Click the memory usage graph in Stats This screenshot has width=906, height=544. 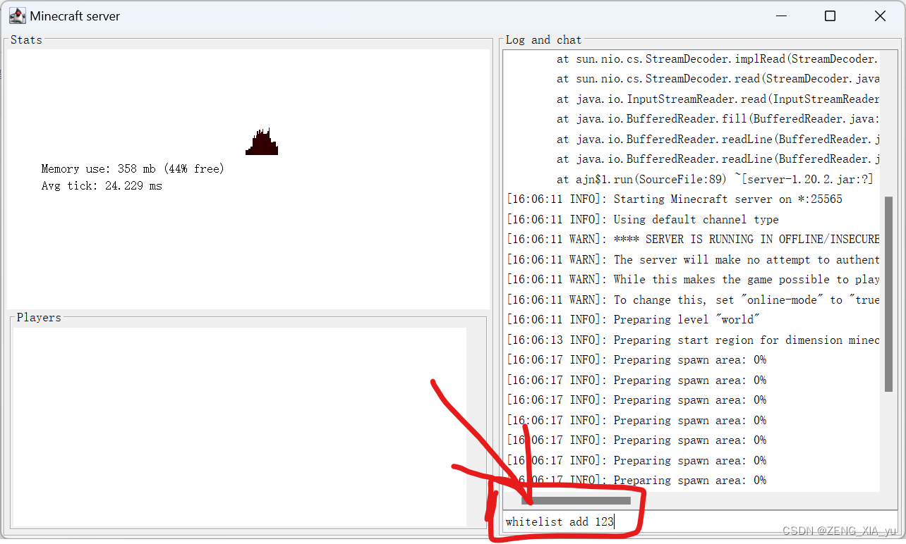pyautogui.click(x=262, y=142)
